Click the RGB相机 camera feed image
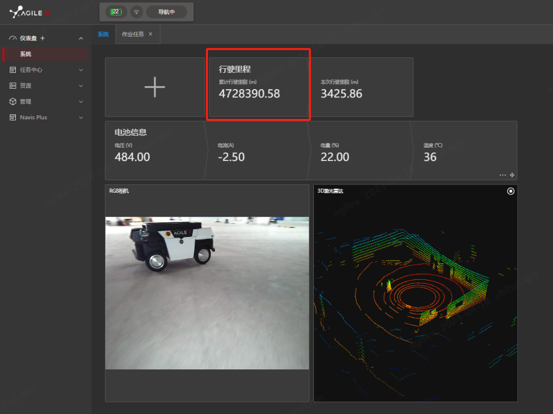The image size is (553, 414). (207, 292)
